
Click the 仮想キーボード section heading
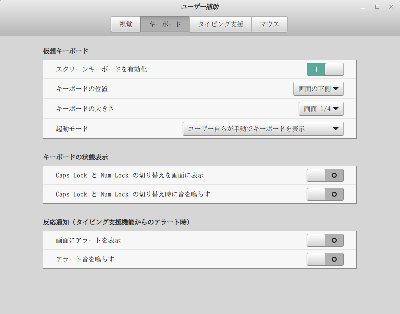(66, 51)
